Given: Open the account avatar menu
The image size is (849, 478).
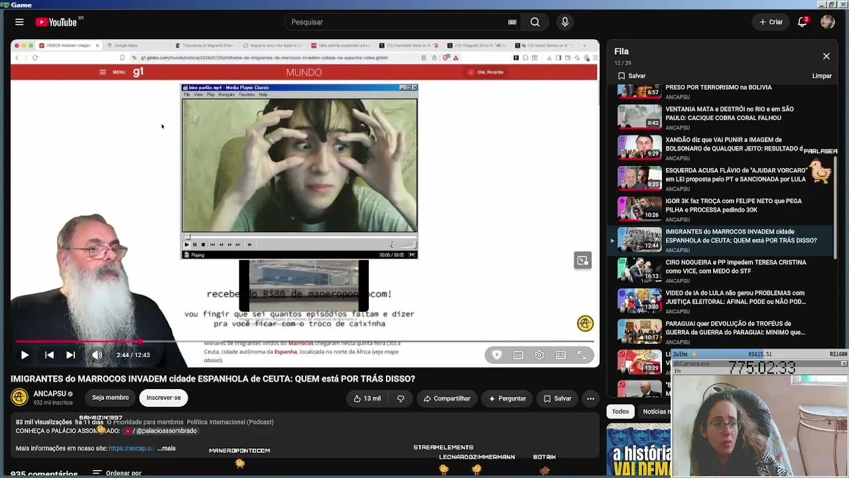Looking at the screenshot, I should pyautogui.click(x=827, y=22).
